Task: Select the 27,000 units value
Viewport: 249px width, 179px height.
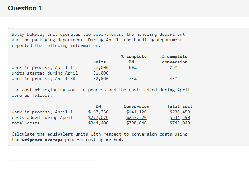Action: (101, 68)
